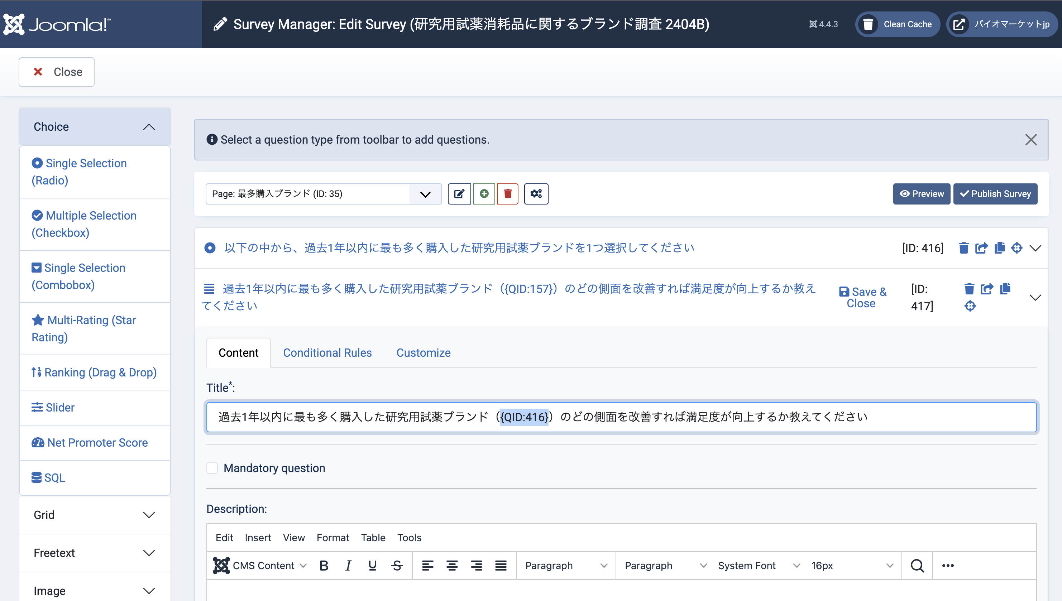Screen dimensions: 1062x601
Task: Expand the Grid question category
Action: coord(95,515)
